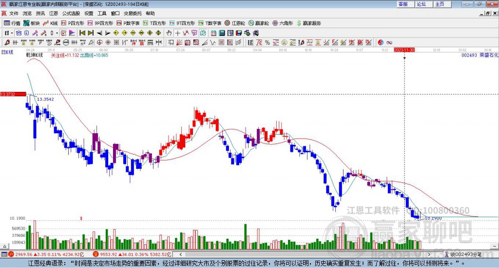Image resolution: width=499 pixels, height=268 pixels.
Task: Open the 设置 menu
Action: coord(89,13)
